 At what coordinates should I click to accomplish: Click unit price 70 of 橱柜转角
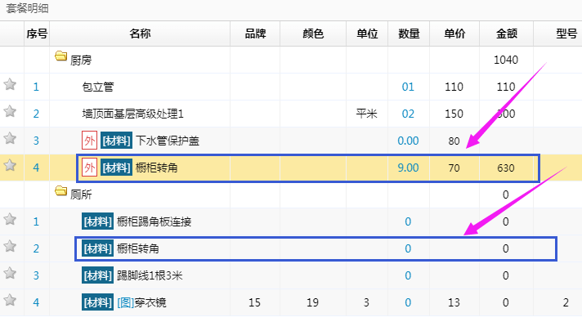pos(454,168)
